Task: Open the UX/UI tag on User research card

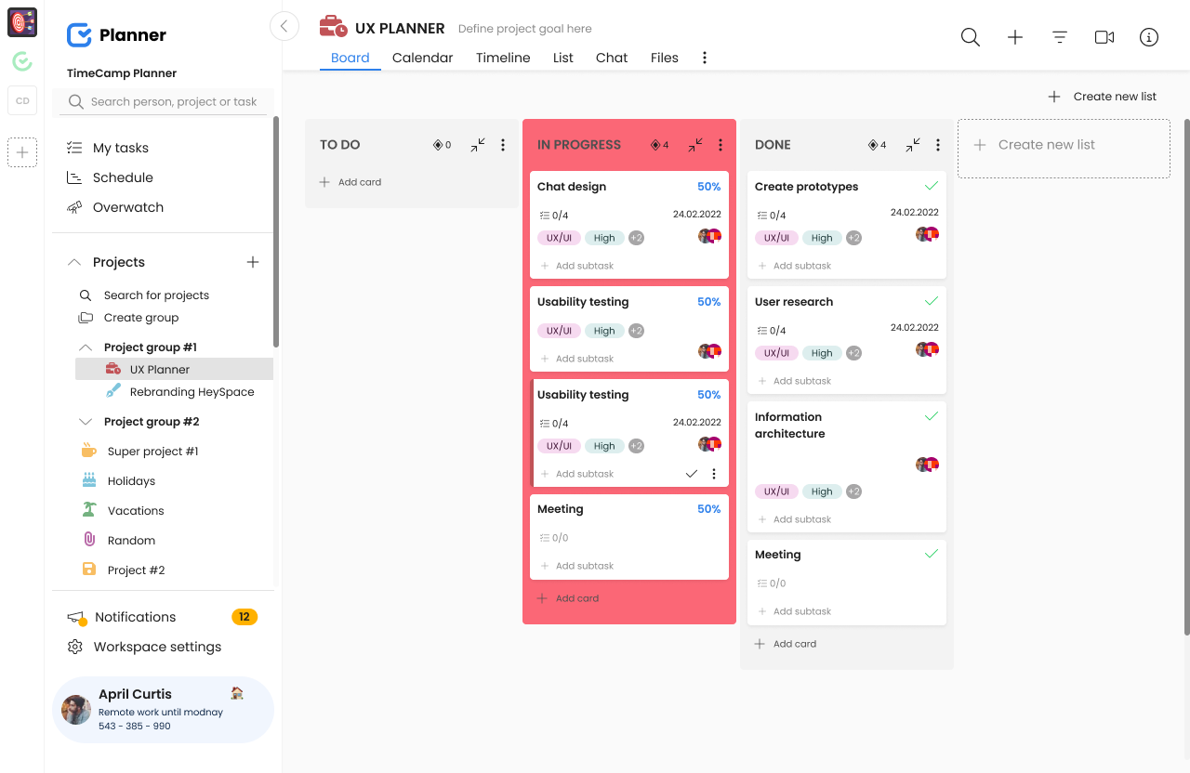Action: (776, 353)
